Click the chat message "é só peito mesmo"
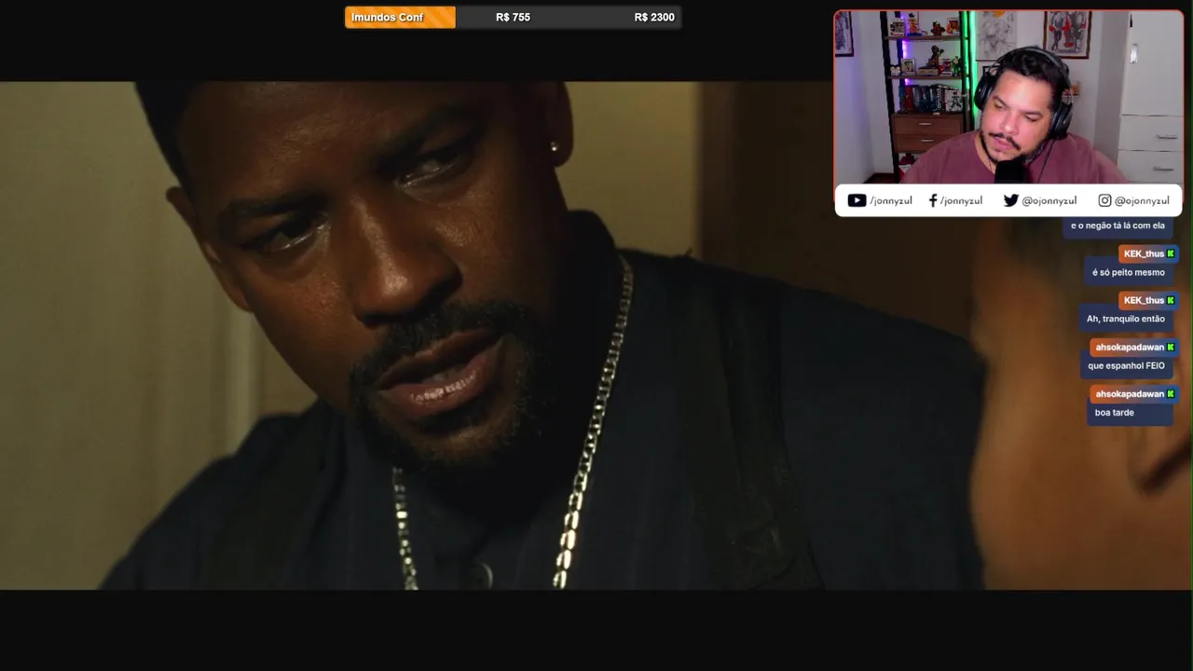The width and height of the screenshot is (1193, 671). point(1128,273)
